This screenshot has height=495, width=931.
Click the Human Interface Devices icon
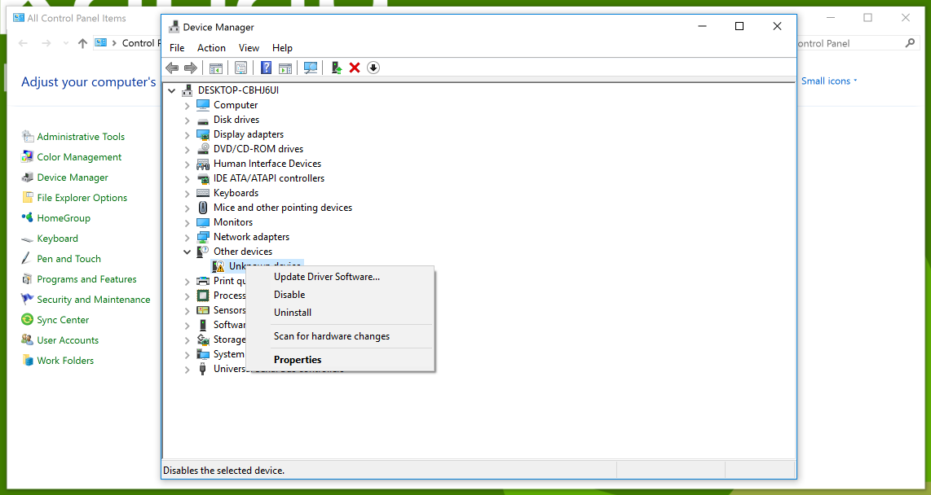pos(203,164)
